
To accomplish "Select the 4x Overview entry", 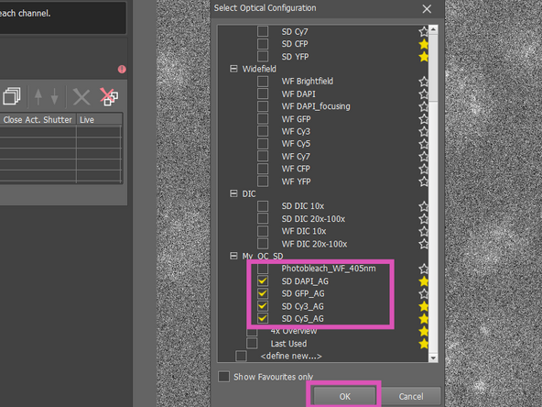I will coord(294,331).
